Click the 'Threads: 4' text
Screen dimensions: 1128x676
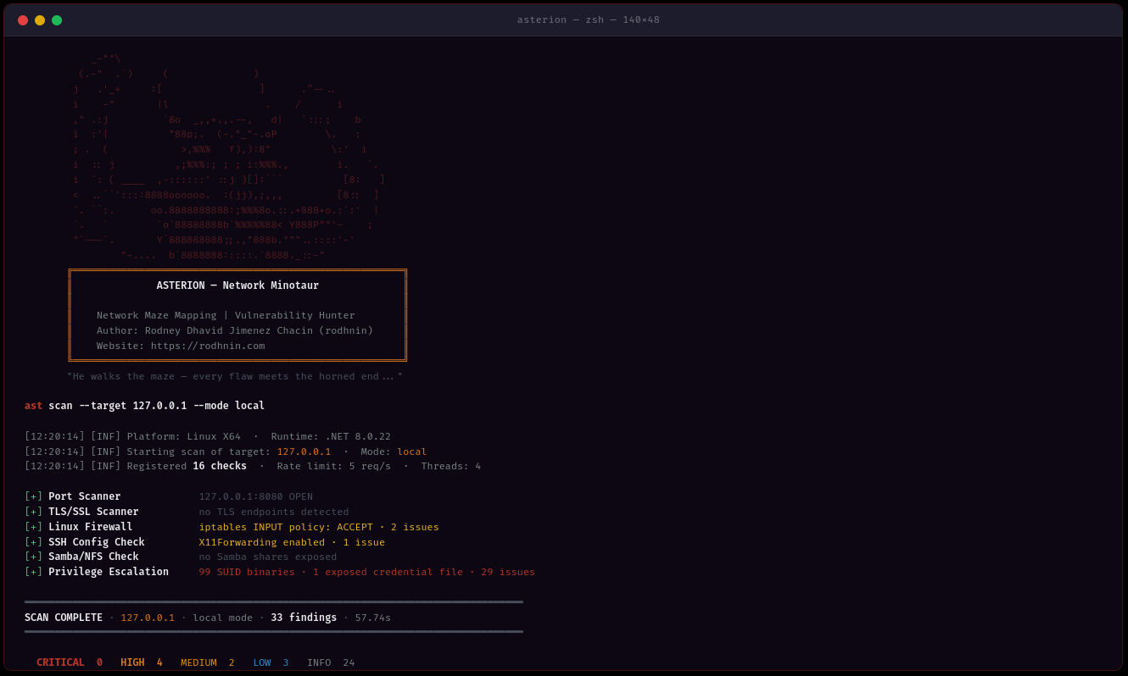point(450,466)
